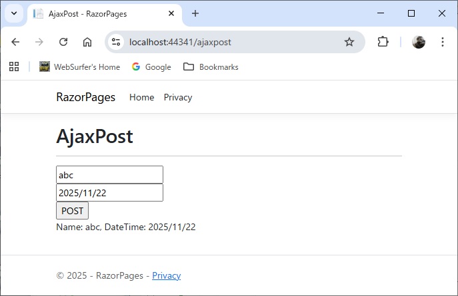
Task: Bookmark this page with the star icon
Action: click(349, 42)
